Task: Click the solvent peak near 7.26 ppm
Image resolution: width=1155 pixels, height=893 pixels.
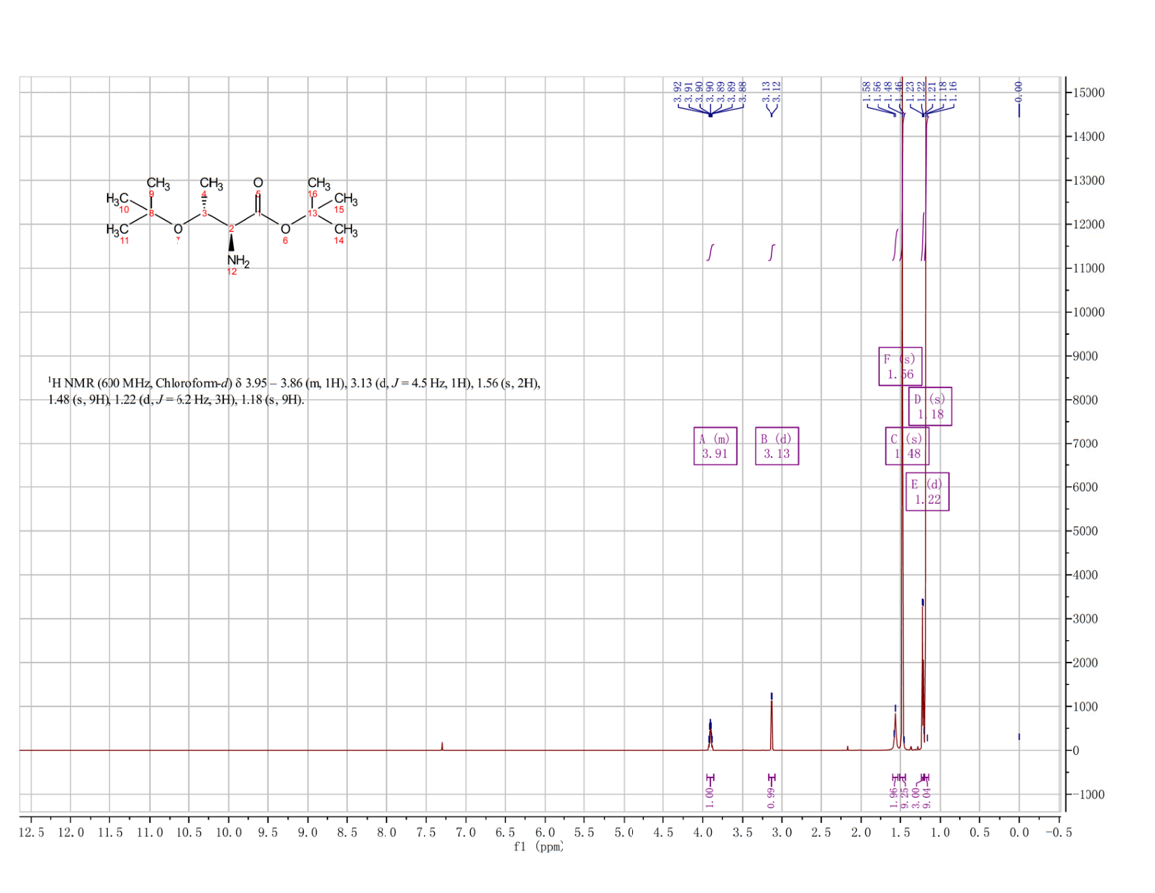Action: 442,746
